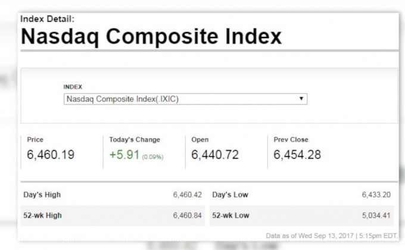Click the (0.09%) percent change

(x=152, y=157)
